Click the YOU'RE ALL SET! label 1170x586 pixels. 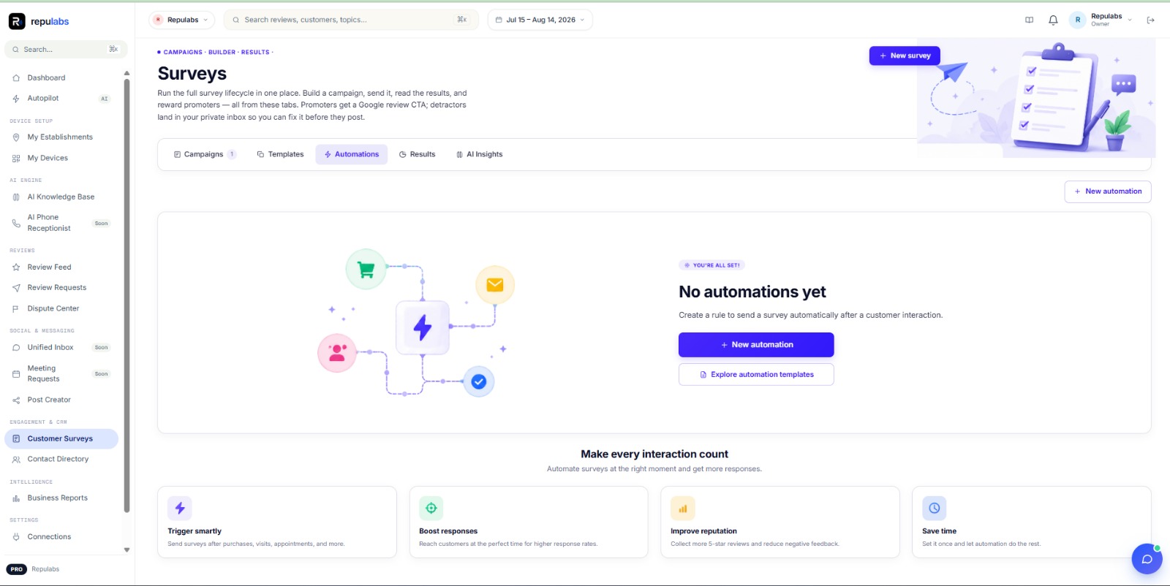(712, 265)
